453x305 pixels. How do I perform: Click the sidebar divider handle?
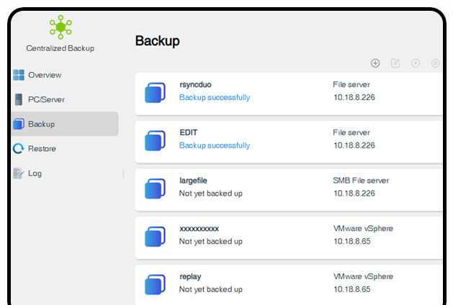pyautogui.click(x=124, y=174)
